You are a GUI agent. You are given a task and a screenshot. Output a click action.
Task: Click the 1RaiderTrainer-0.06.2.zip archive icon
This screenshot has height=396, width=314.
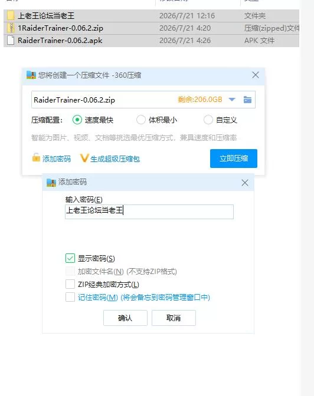click(11, 28)
